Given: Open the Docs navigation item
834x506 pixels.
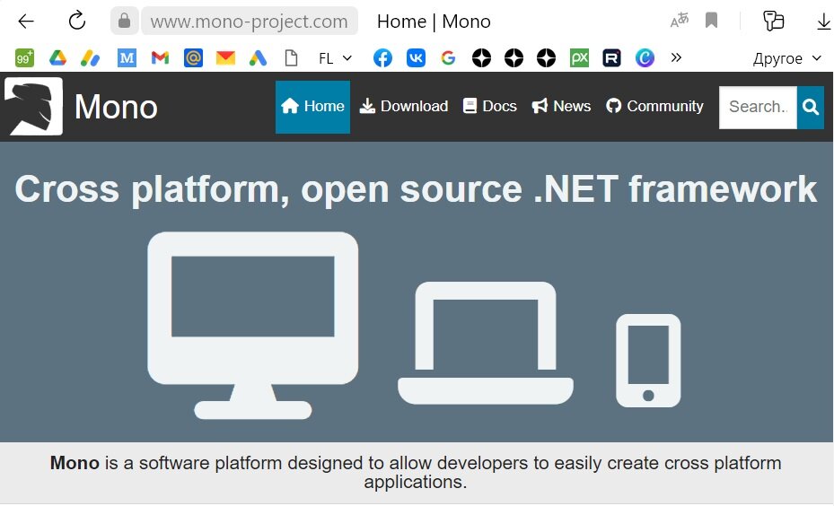Looking at the screenshot, I should (x=490, y=106).
